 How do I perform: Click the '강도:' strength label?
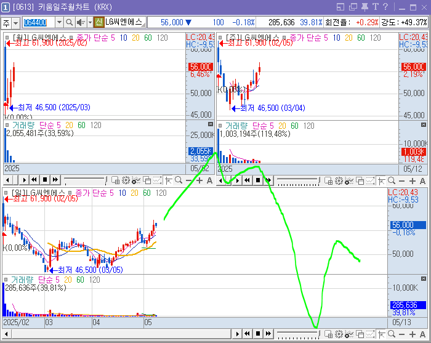(x=390, y=22)
